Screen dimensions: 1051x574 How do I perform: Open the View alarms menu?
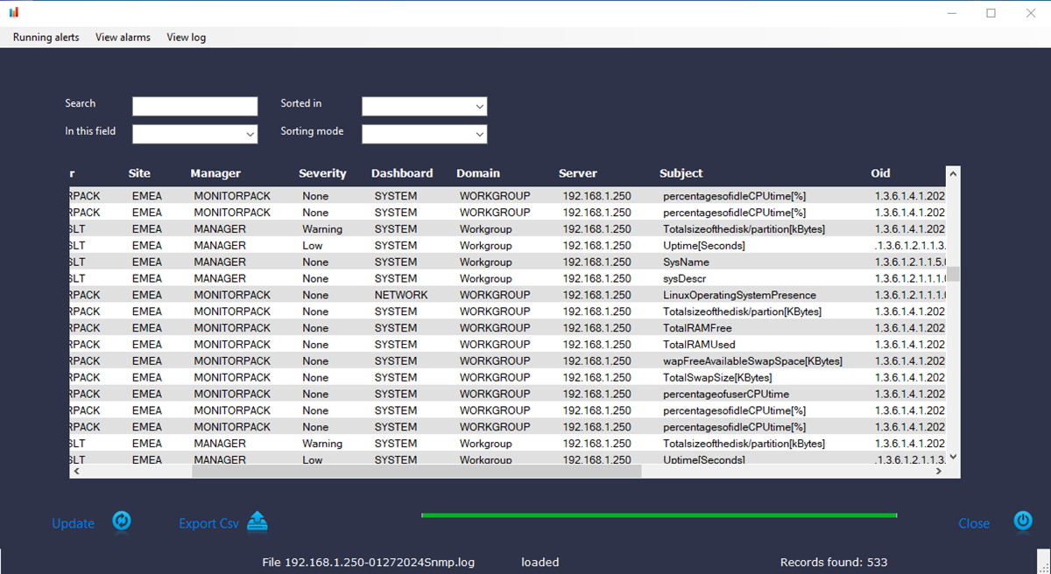coord(123,38)
